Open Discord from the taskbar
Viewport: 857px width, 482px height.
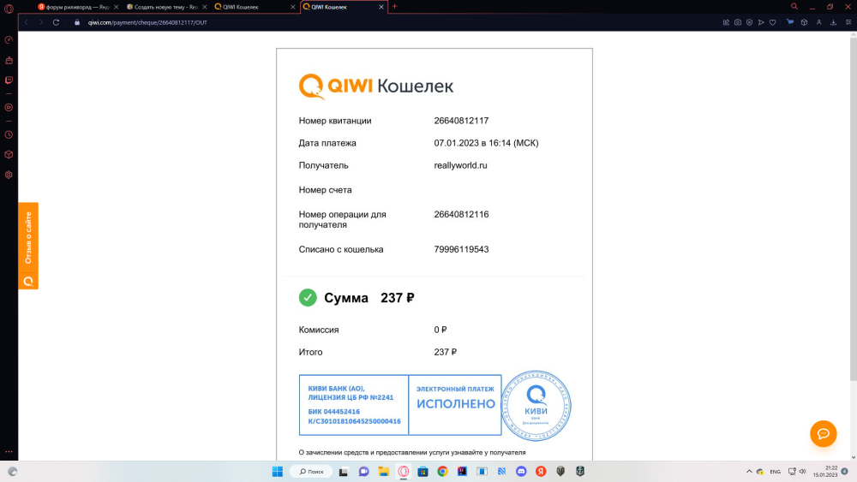pos(521,472)
